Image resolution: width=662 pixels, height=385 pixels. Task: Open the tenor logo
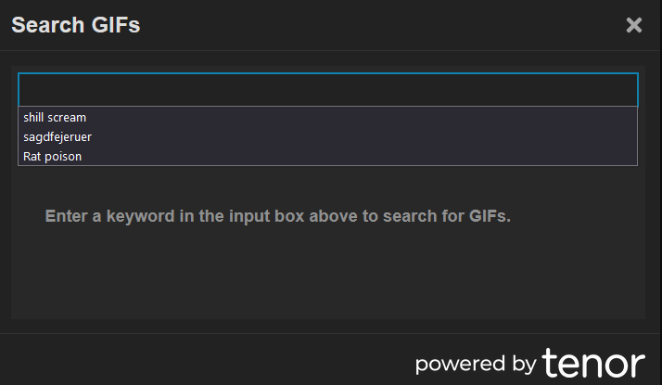(593, 363)
